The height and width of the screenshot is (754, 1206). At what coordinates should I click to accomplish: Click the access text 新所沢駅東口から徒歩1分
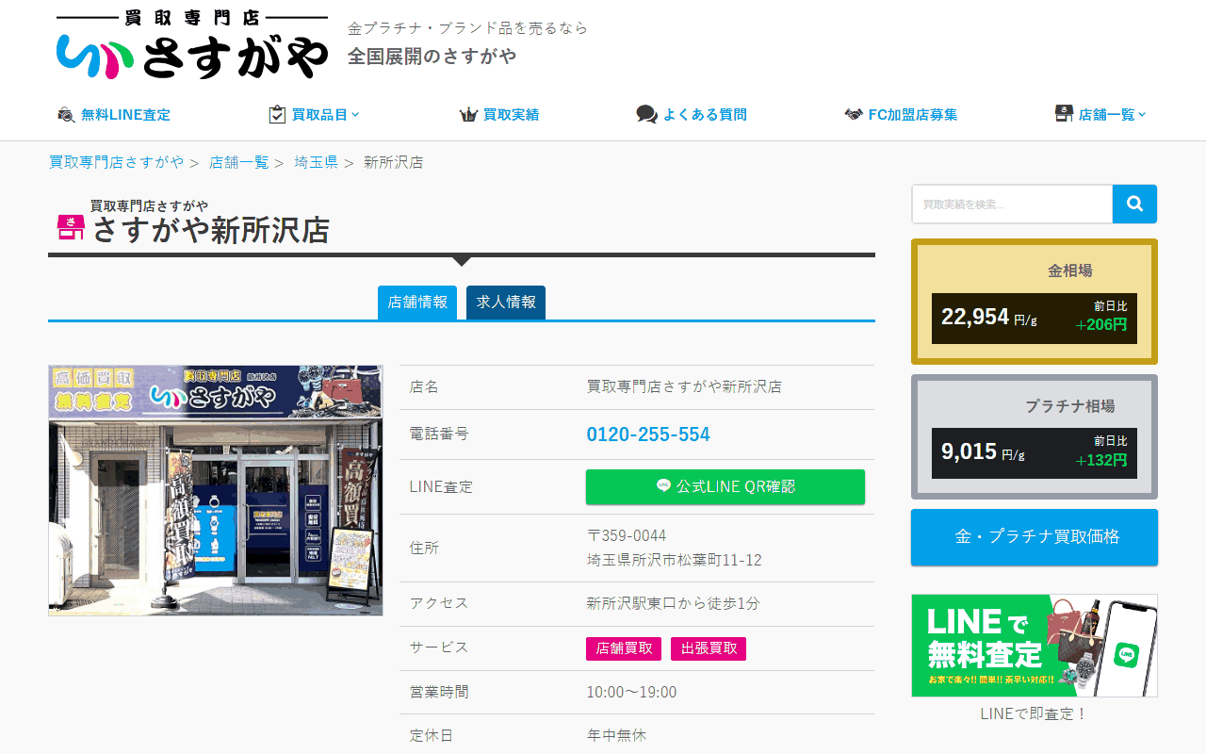click(674, 603)
